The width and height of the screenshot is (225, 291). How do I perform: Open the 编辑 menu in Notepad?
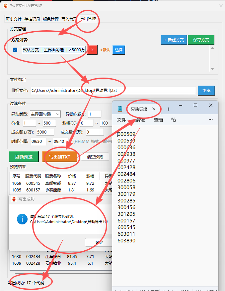pos(140,120)
